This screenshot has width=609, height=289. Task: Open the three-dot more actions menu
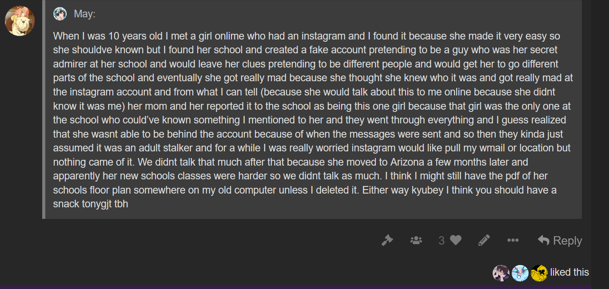[x=513, y=241]
